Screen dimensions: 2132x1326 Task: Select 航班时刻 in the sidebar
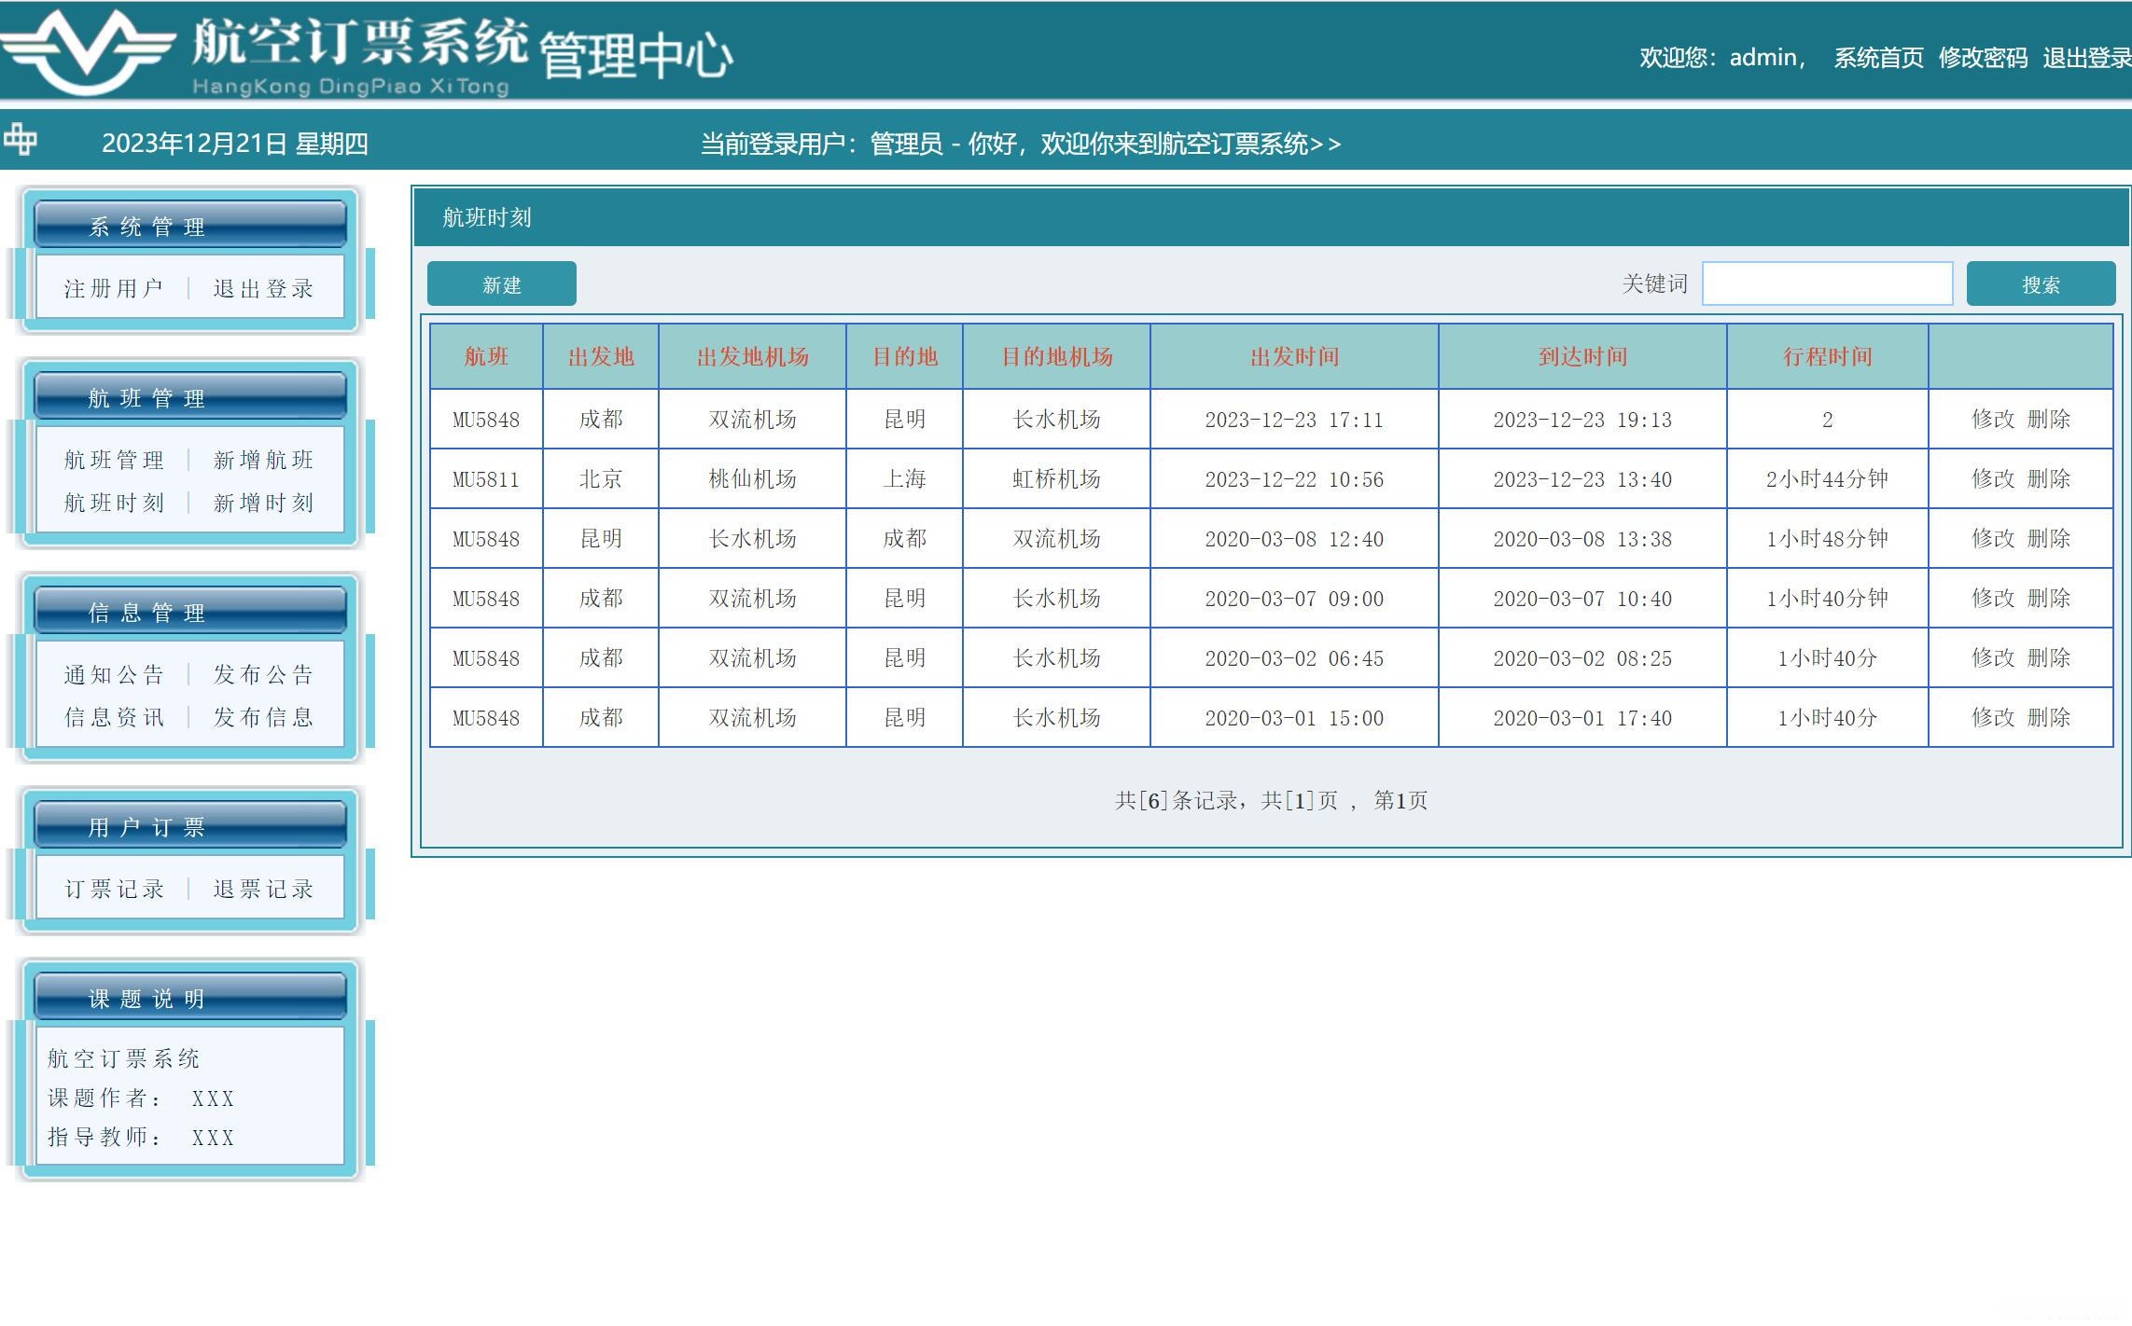pyautogui.click(x=112, y=503)
